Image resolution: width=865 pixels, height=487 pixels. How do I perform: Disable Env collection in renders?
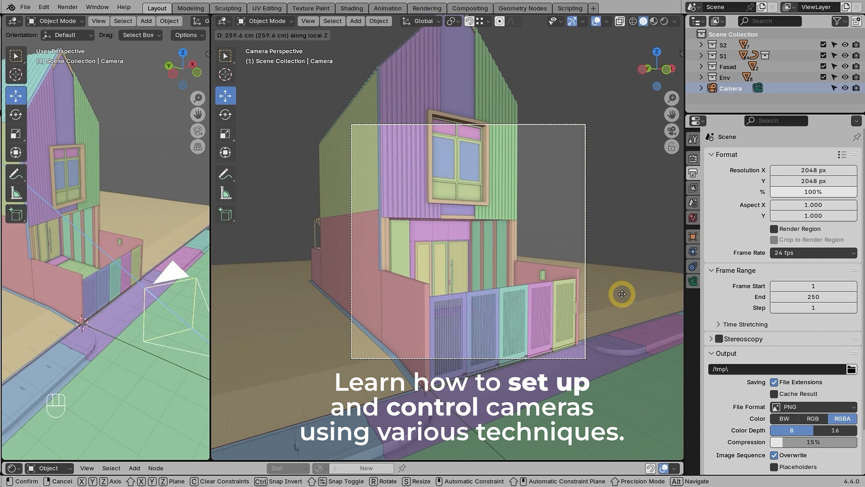pos(856,77)
